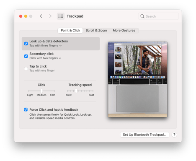Click the Look up & data detectors label
This screenshot has width=196, height=161.
pos(49,41)
